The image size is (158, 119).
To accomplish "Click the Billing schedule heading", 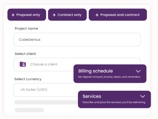I will 96,71.
